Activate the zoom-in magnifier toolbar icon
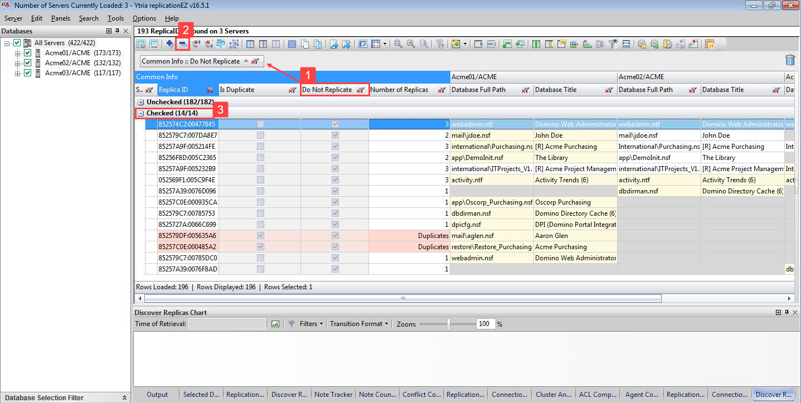 tap(396, 43)
